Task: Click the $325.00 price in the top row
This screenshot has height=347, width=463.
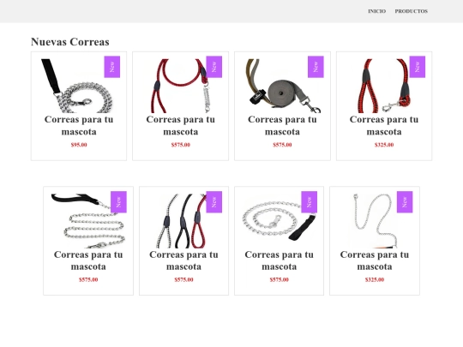Action: click(384, 145)
